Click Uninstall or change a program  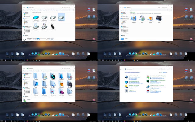[x=54, y=10]
